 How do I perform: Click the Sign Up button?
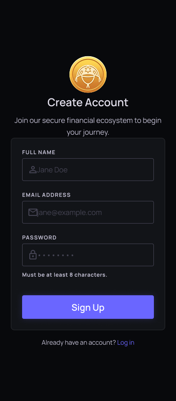tap(88, 307)
